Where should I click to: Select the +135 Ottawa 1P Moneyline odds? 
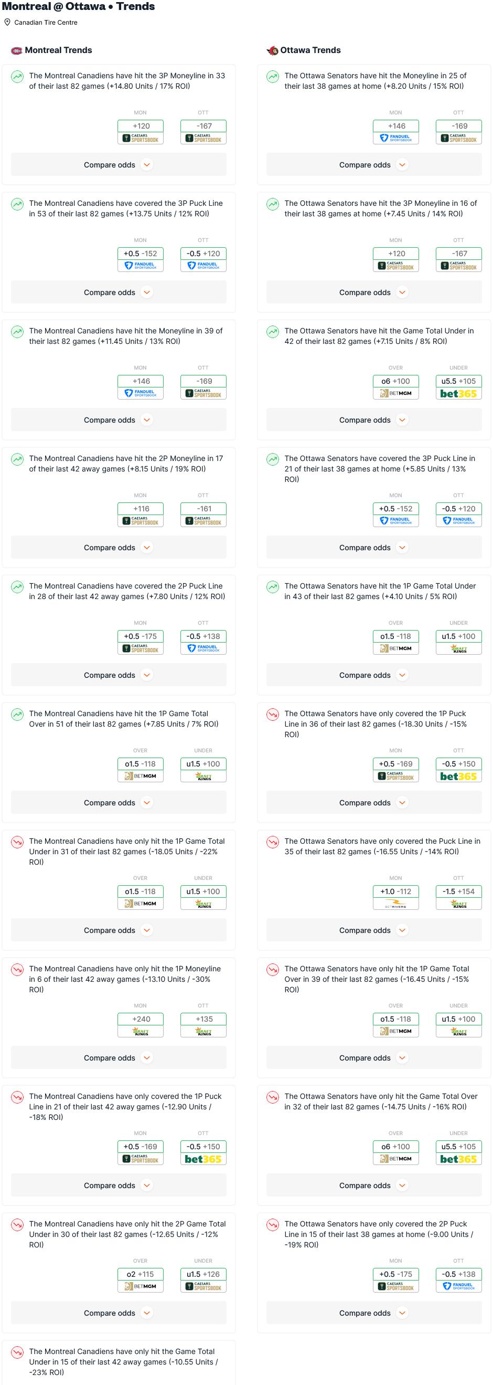203,1019
